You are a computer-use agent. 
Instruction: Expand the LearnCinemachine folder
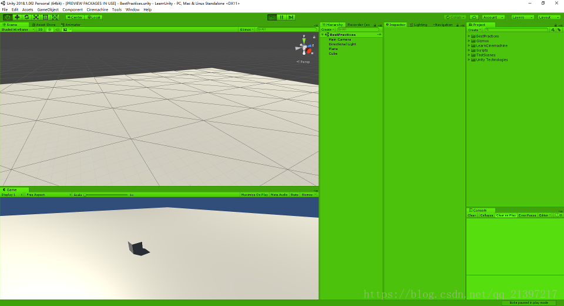[469, 46]
